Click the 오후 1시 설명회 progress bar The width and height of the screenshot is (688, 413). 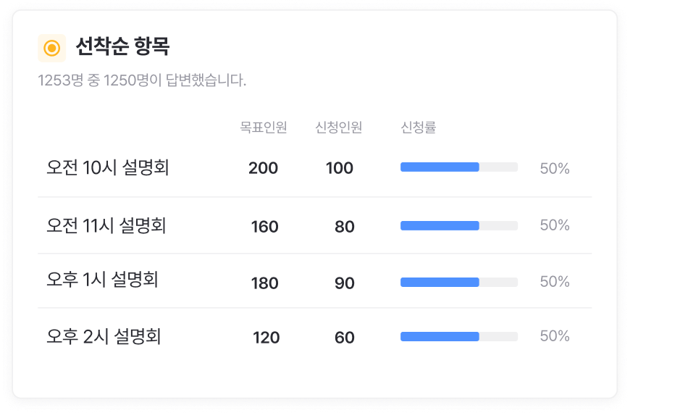pos(459,282)
